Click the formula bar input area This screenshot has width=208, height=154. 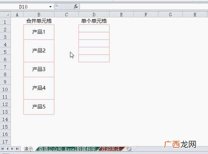144,6
